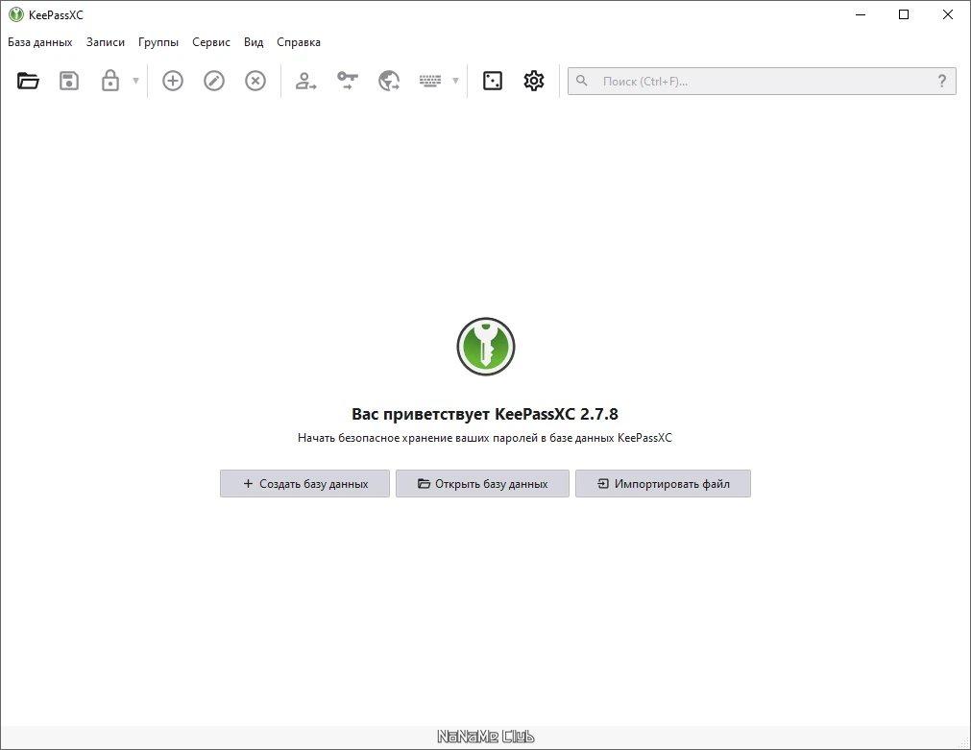Click the search field "Поиск (Ctrl+F)"

click(762, 81)
